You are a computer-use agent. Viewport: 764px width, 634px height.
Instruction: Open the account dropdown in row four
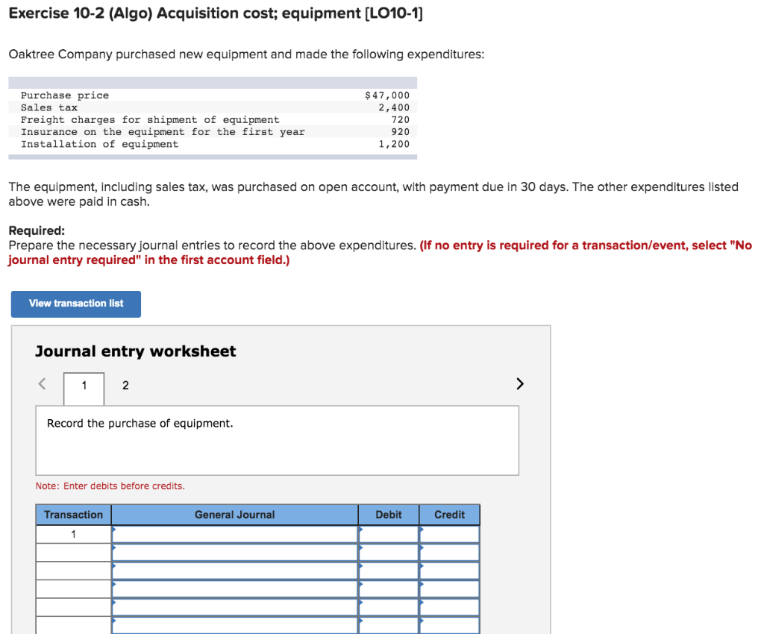pyautogui.click(x=231, y=587)
